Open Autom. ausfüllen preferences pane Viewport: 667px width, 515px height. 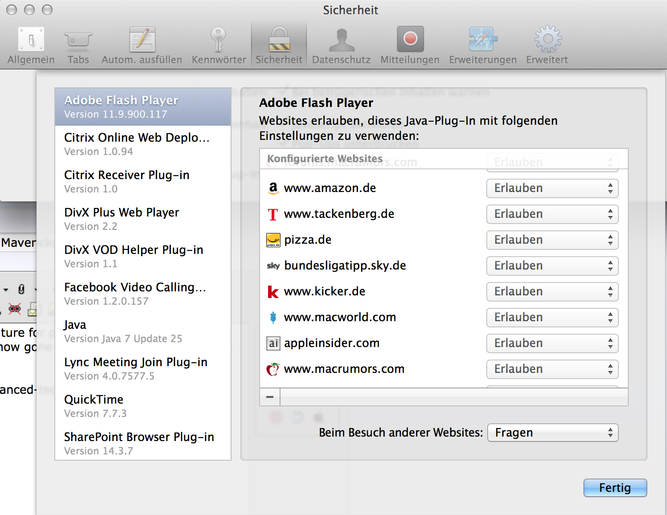(142, 45)
